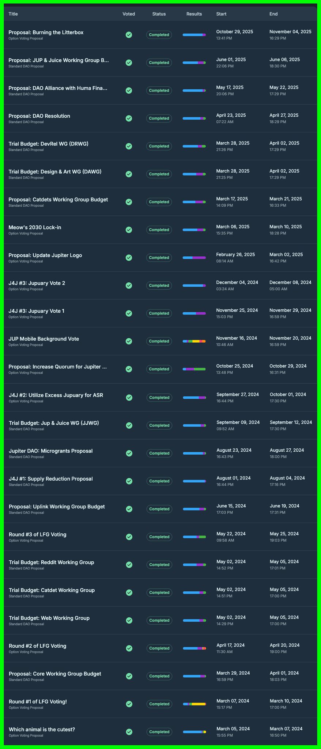Click voted checkmark for Burning the Litterbox
The image size is (321, 749).
[x=129, y=35]
